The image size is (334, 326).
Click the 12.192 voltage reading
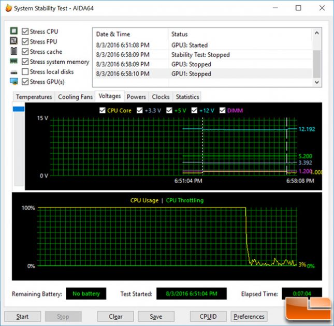(x=307, y=129)
